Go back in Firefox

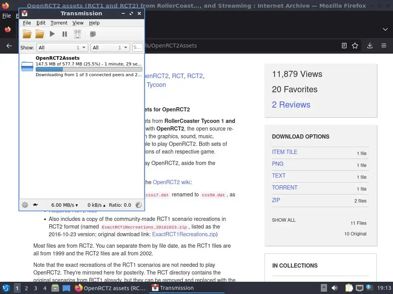(x=9, y=46)
